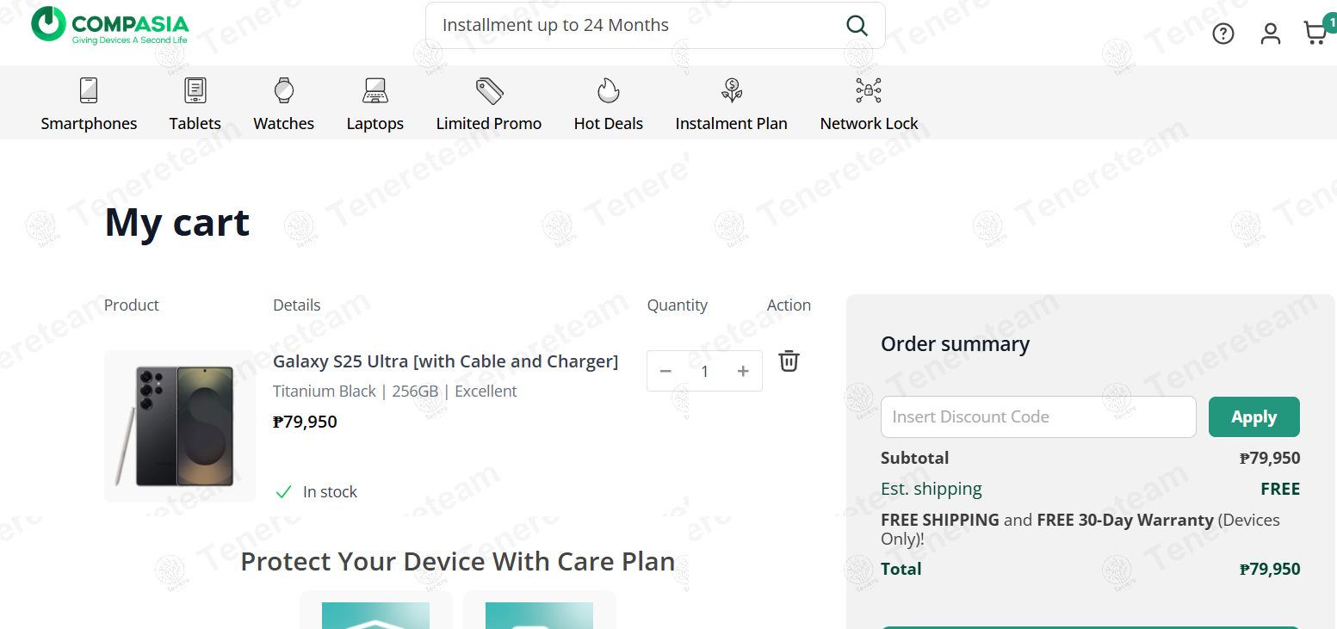Choose the Laptops category icon
The image size is (1337, 629).
(x=375, y=90)
